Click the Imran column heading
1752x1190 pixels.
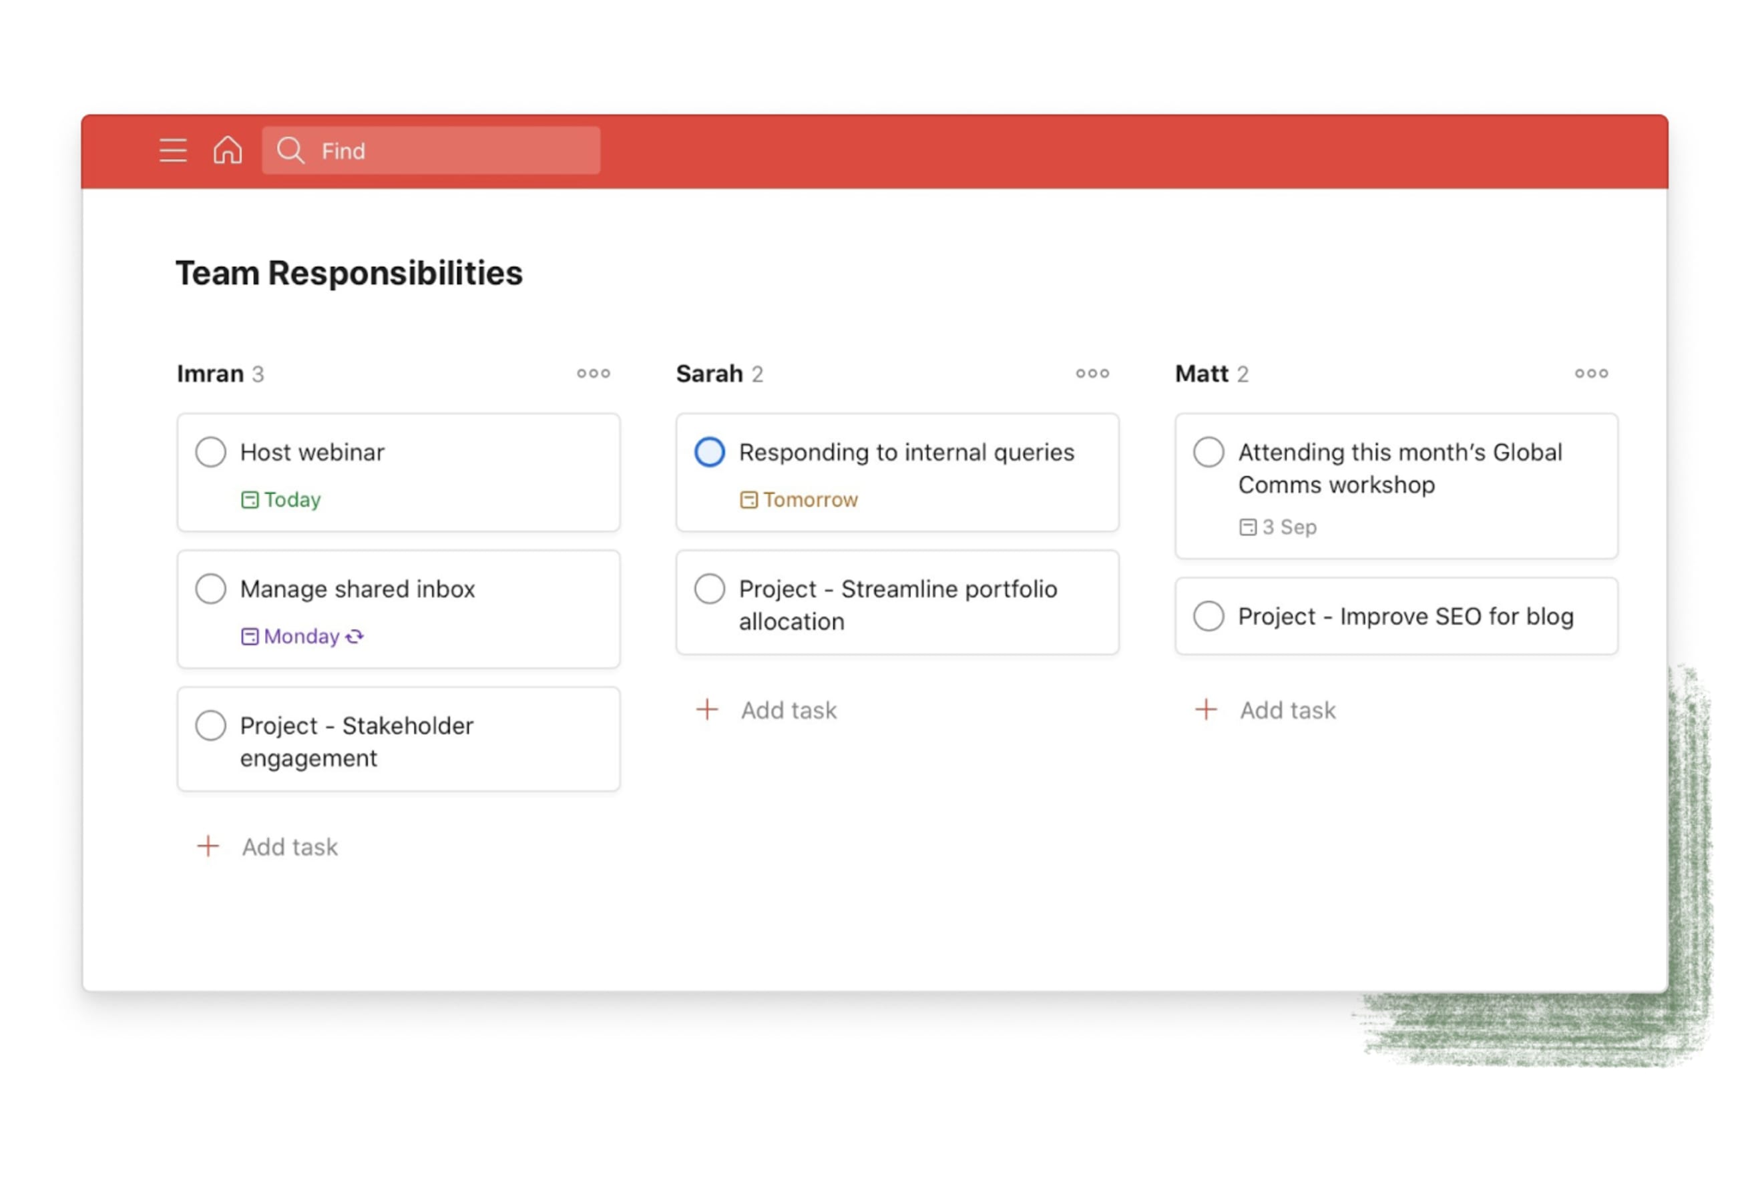click(210, 374)
